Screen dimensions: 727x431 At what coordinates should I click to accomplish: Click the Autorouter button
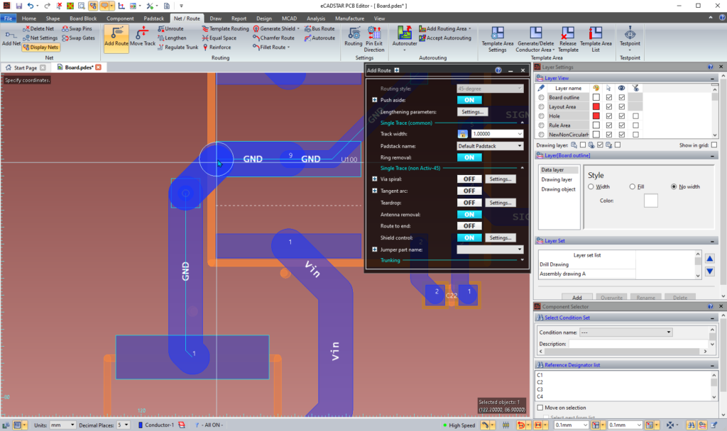click(x=404, y=37)
